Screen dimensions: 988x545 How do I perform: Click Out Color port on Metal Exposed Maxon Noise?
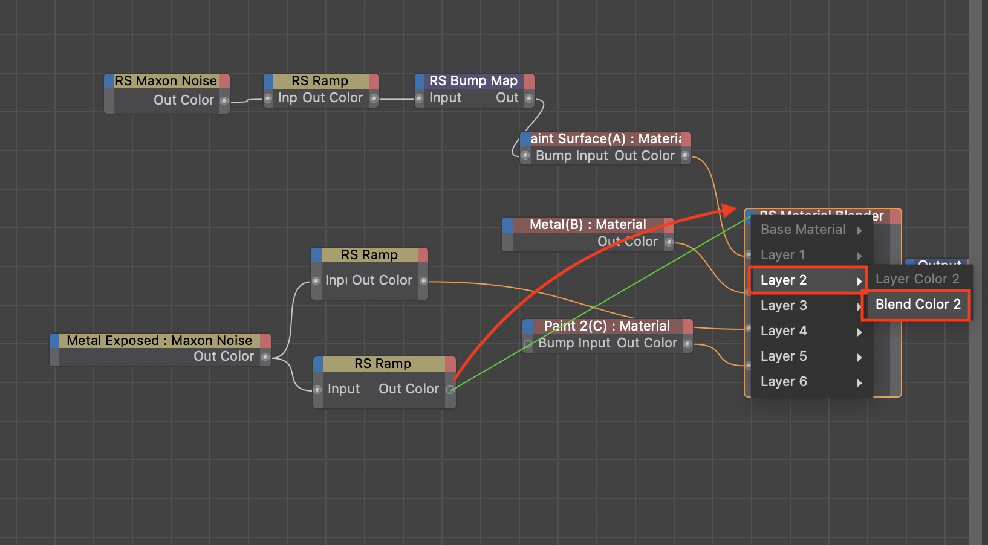(265, 357)
